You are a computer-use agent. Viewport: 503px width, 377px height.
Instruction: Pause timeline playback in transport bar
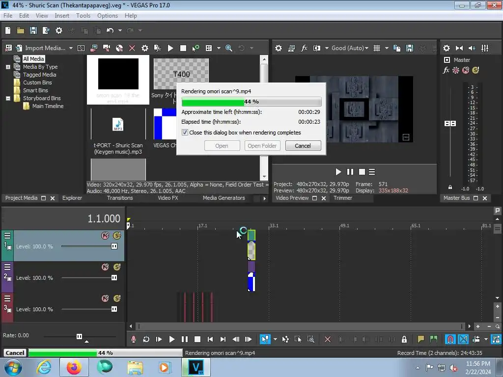[185, 339]
